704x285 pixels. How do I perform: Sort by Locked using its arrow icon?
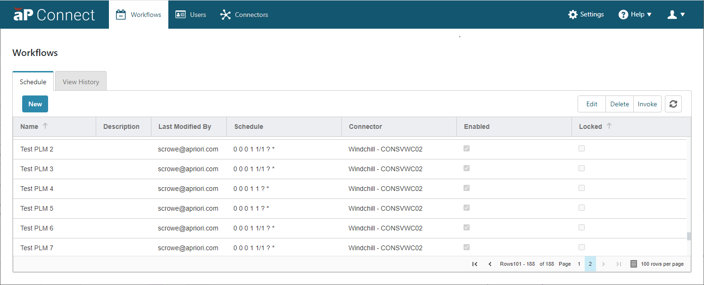(x=609, y=126)
